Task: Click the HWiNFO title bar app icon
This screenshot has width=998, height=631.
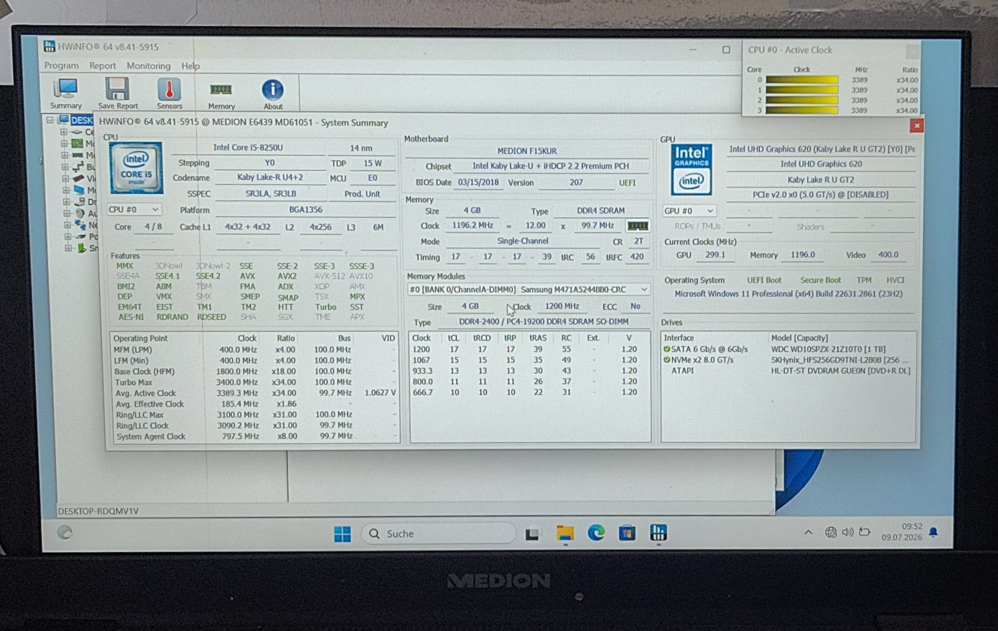Action: pos(49,47)
